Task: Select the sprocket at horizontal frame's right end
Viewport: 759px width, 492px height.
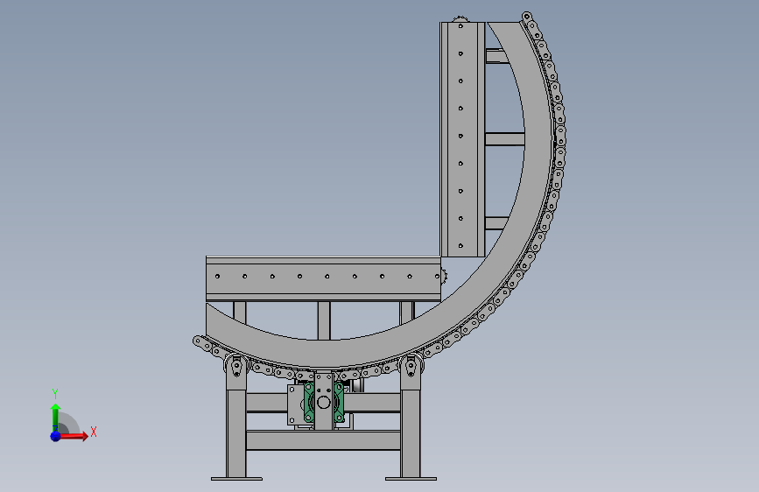Action: click(444, 277)
